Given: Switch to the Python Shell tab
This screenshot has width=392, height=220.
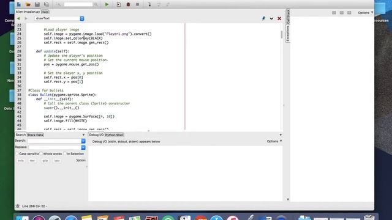Looking at the screenshot, I should [x=115, y=135].
